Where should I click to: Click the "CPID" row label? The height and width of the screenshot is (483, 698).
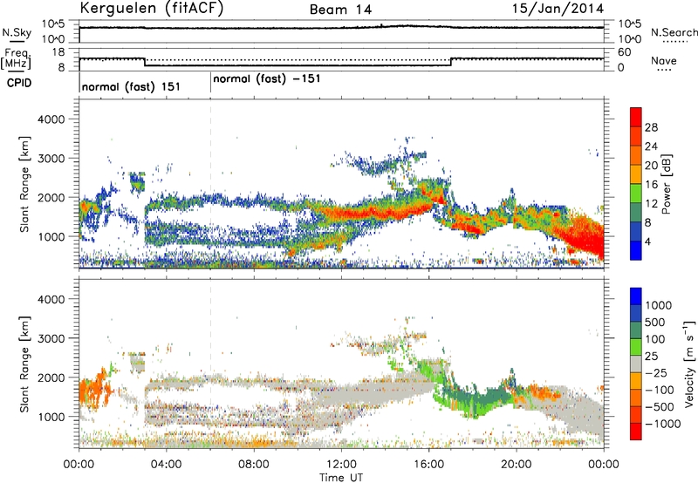pos(19,83)
